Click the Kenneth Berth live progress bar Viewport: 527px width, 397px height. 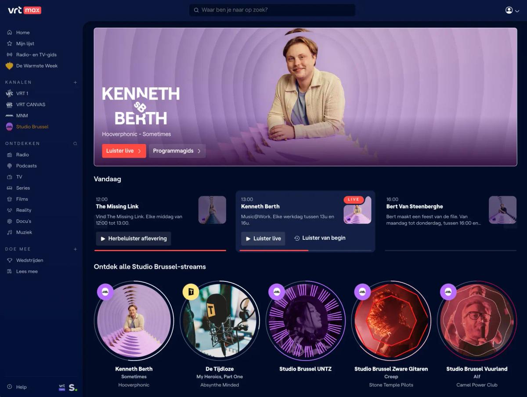tap(305, 250)
